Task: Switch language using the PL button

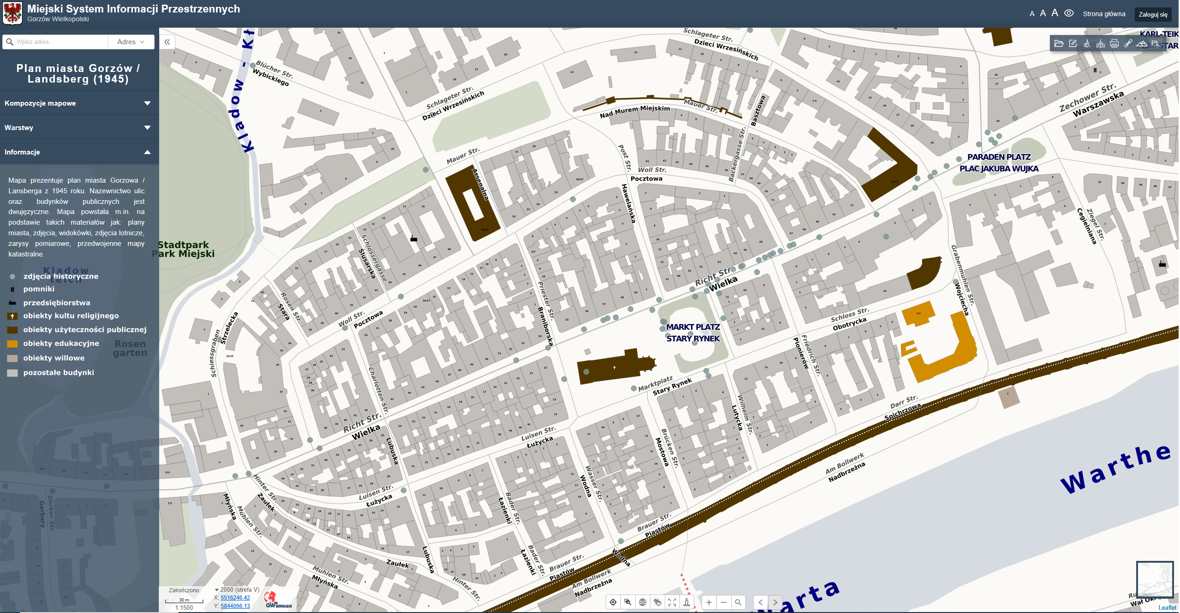Action: click(x=1155, y=43)
